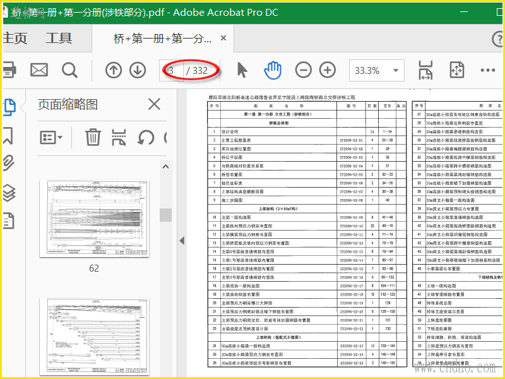
Task: Activate the Hand pan tool
Action: coord(273,70)
